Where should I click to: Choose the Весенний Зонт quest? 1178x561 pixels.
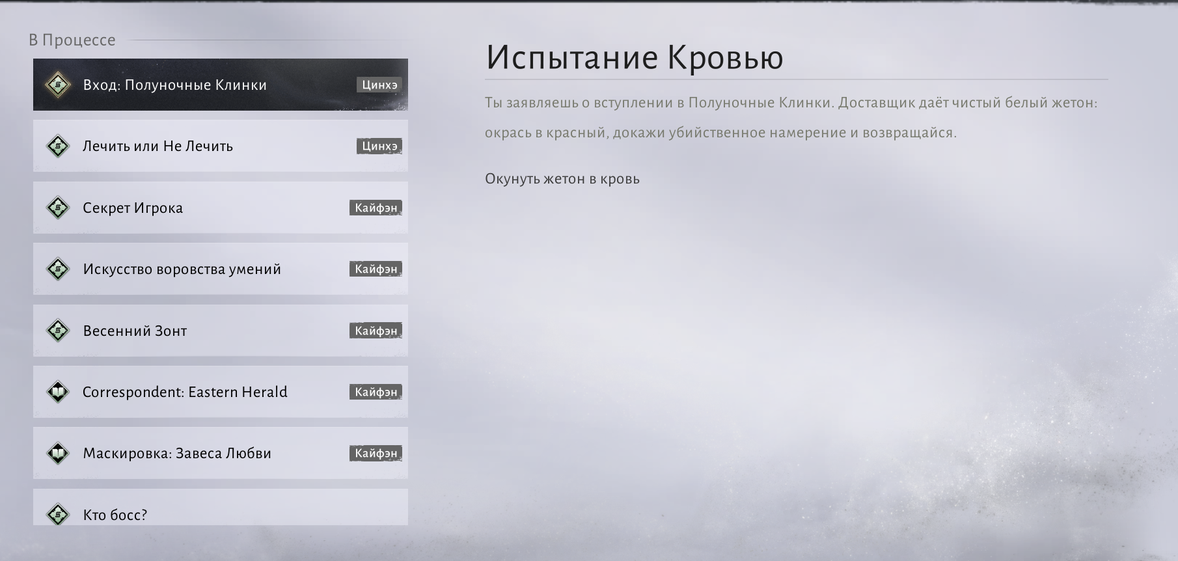click(x=221, y=331)
